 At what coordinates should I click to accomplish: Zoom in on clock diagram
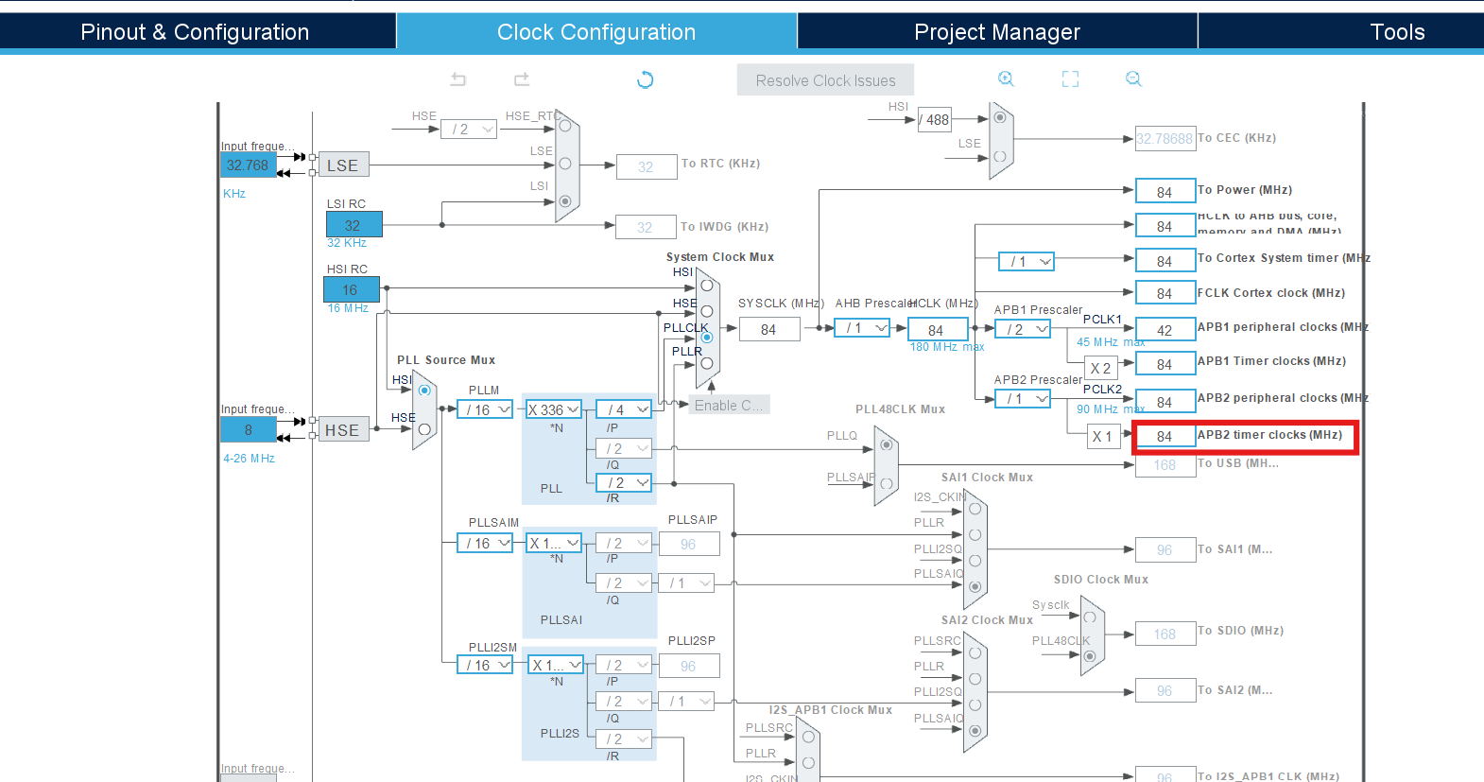[1007, 79]
